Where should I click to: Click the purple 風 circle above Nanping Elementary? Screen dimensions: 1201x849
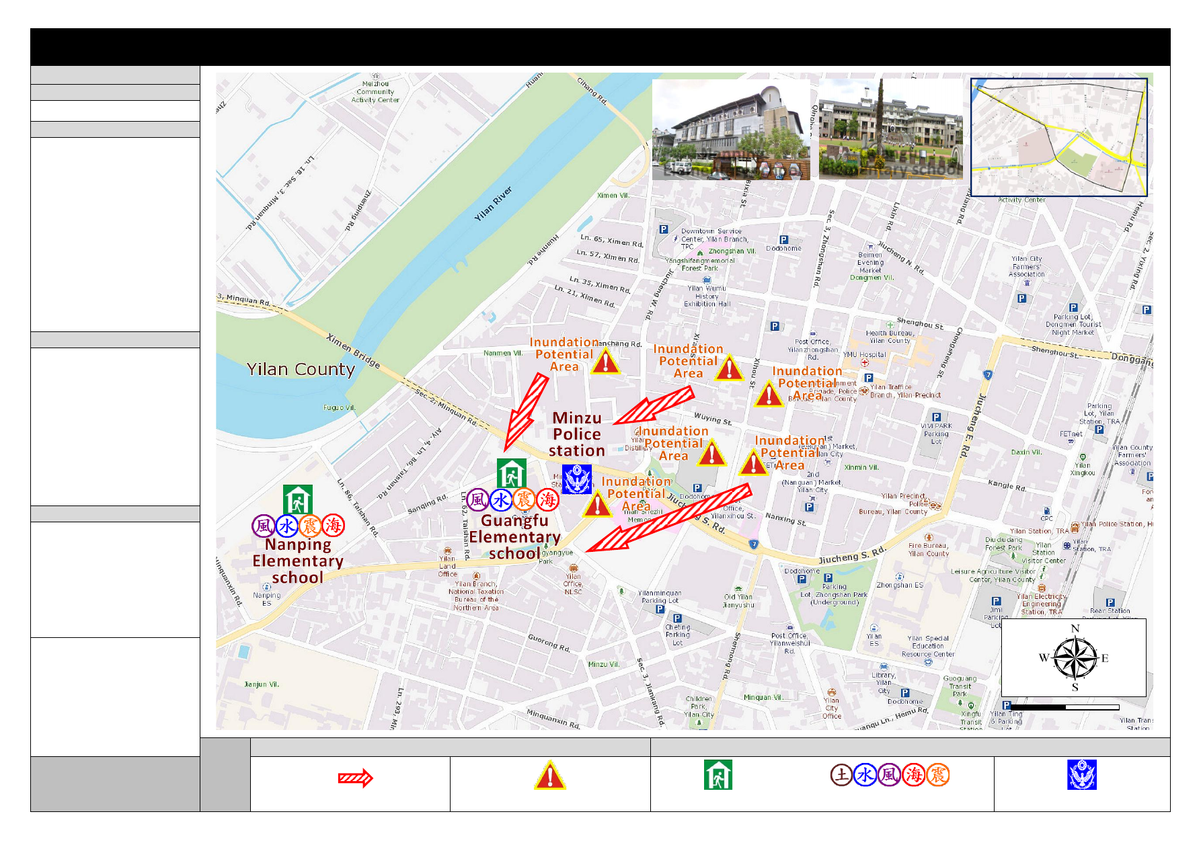coord(263,526)
